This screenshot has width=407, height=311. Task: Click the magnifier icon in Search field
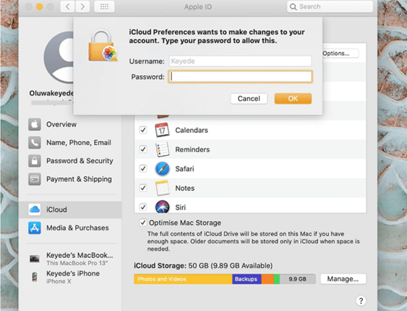click(x=293, y=7)
